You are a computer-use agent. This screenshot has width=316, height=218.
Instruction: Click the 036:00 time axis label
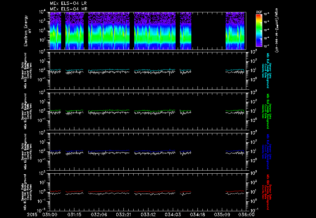(x=246, y=215)
